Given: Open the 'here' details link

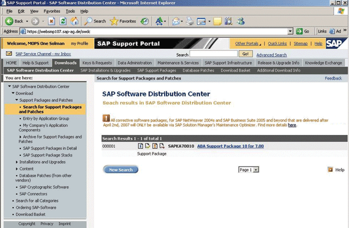Looking at the screenshot, I should (x=292, y=125).
